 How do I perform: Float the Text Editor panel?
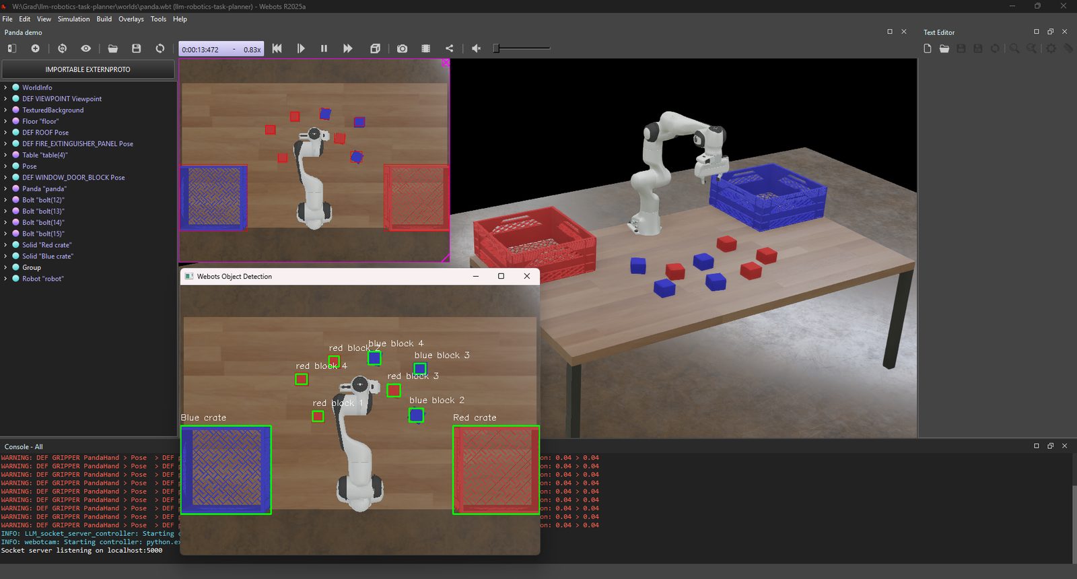point(1050,32)
